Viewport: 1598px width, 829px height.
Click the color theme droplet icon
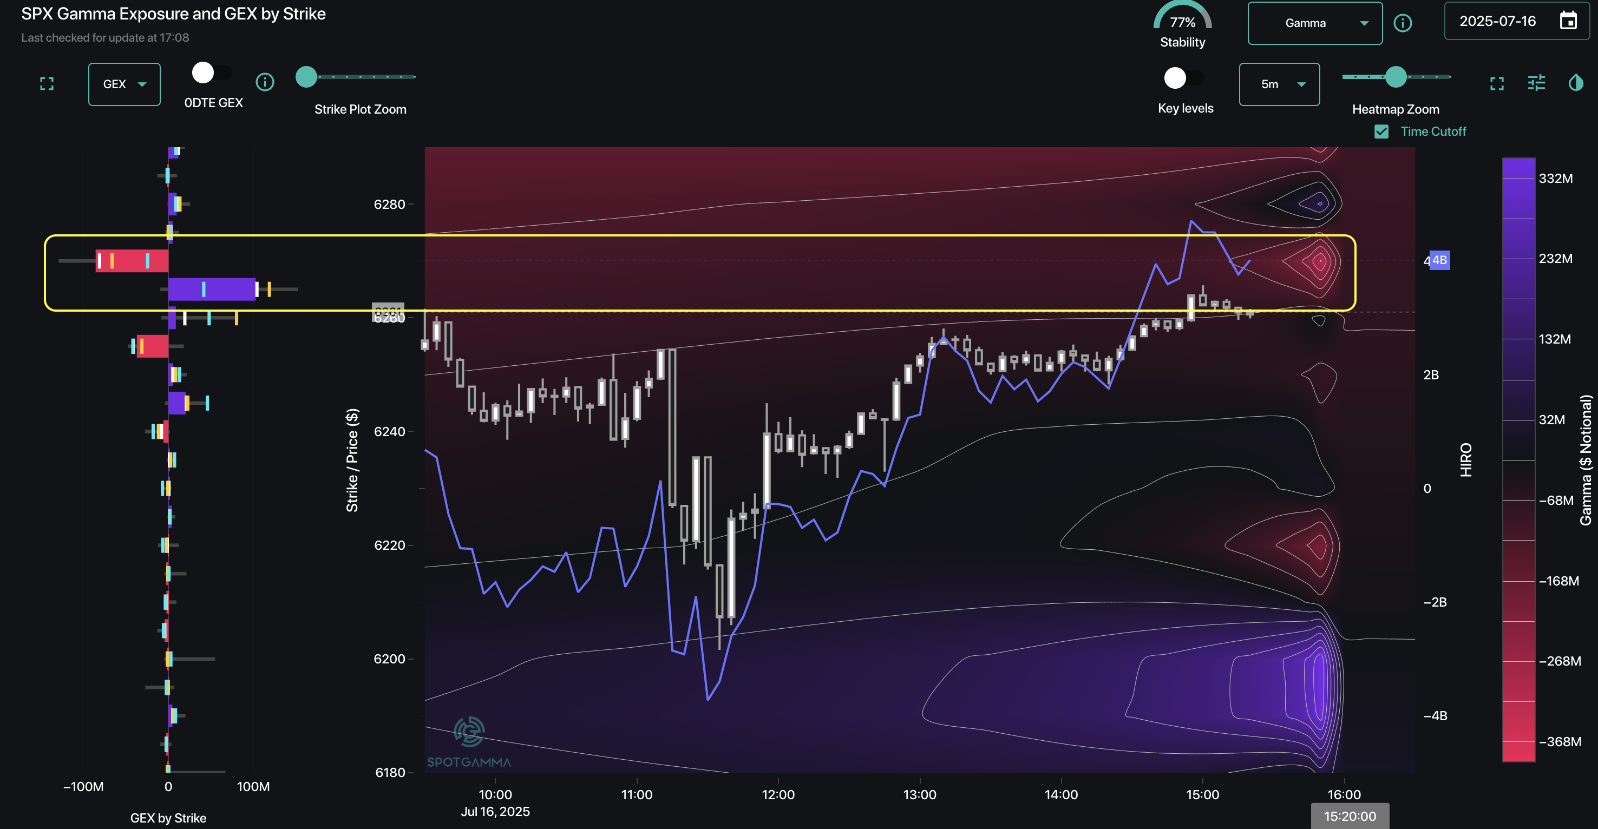(1576, 82)
